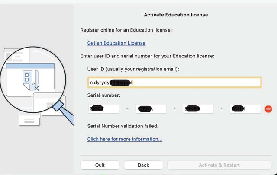Click the Register online for an Education license text
Screen dimensions: 277x175
pyautogui.click(x=126, y=30)
